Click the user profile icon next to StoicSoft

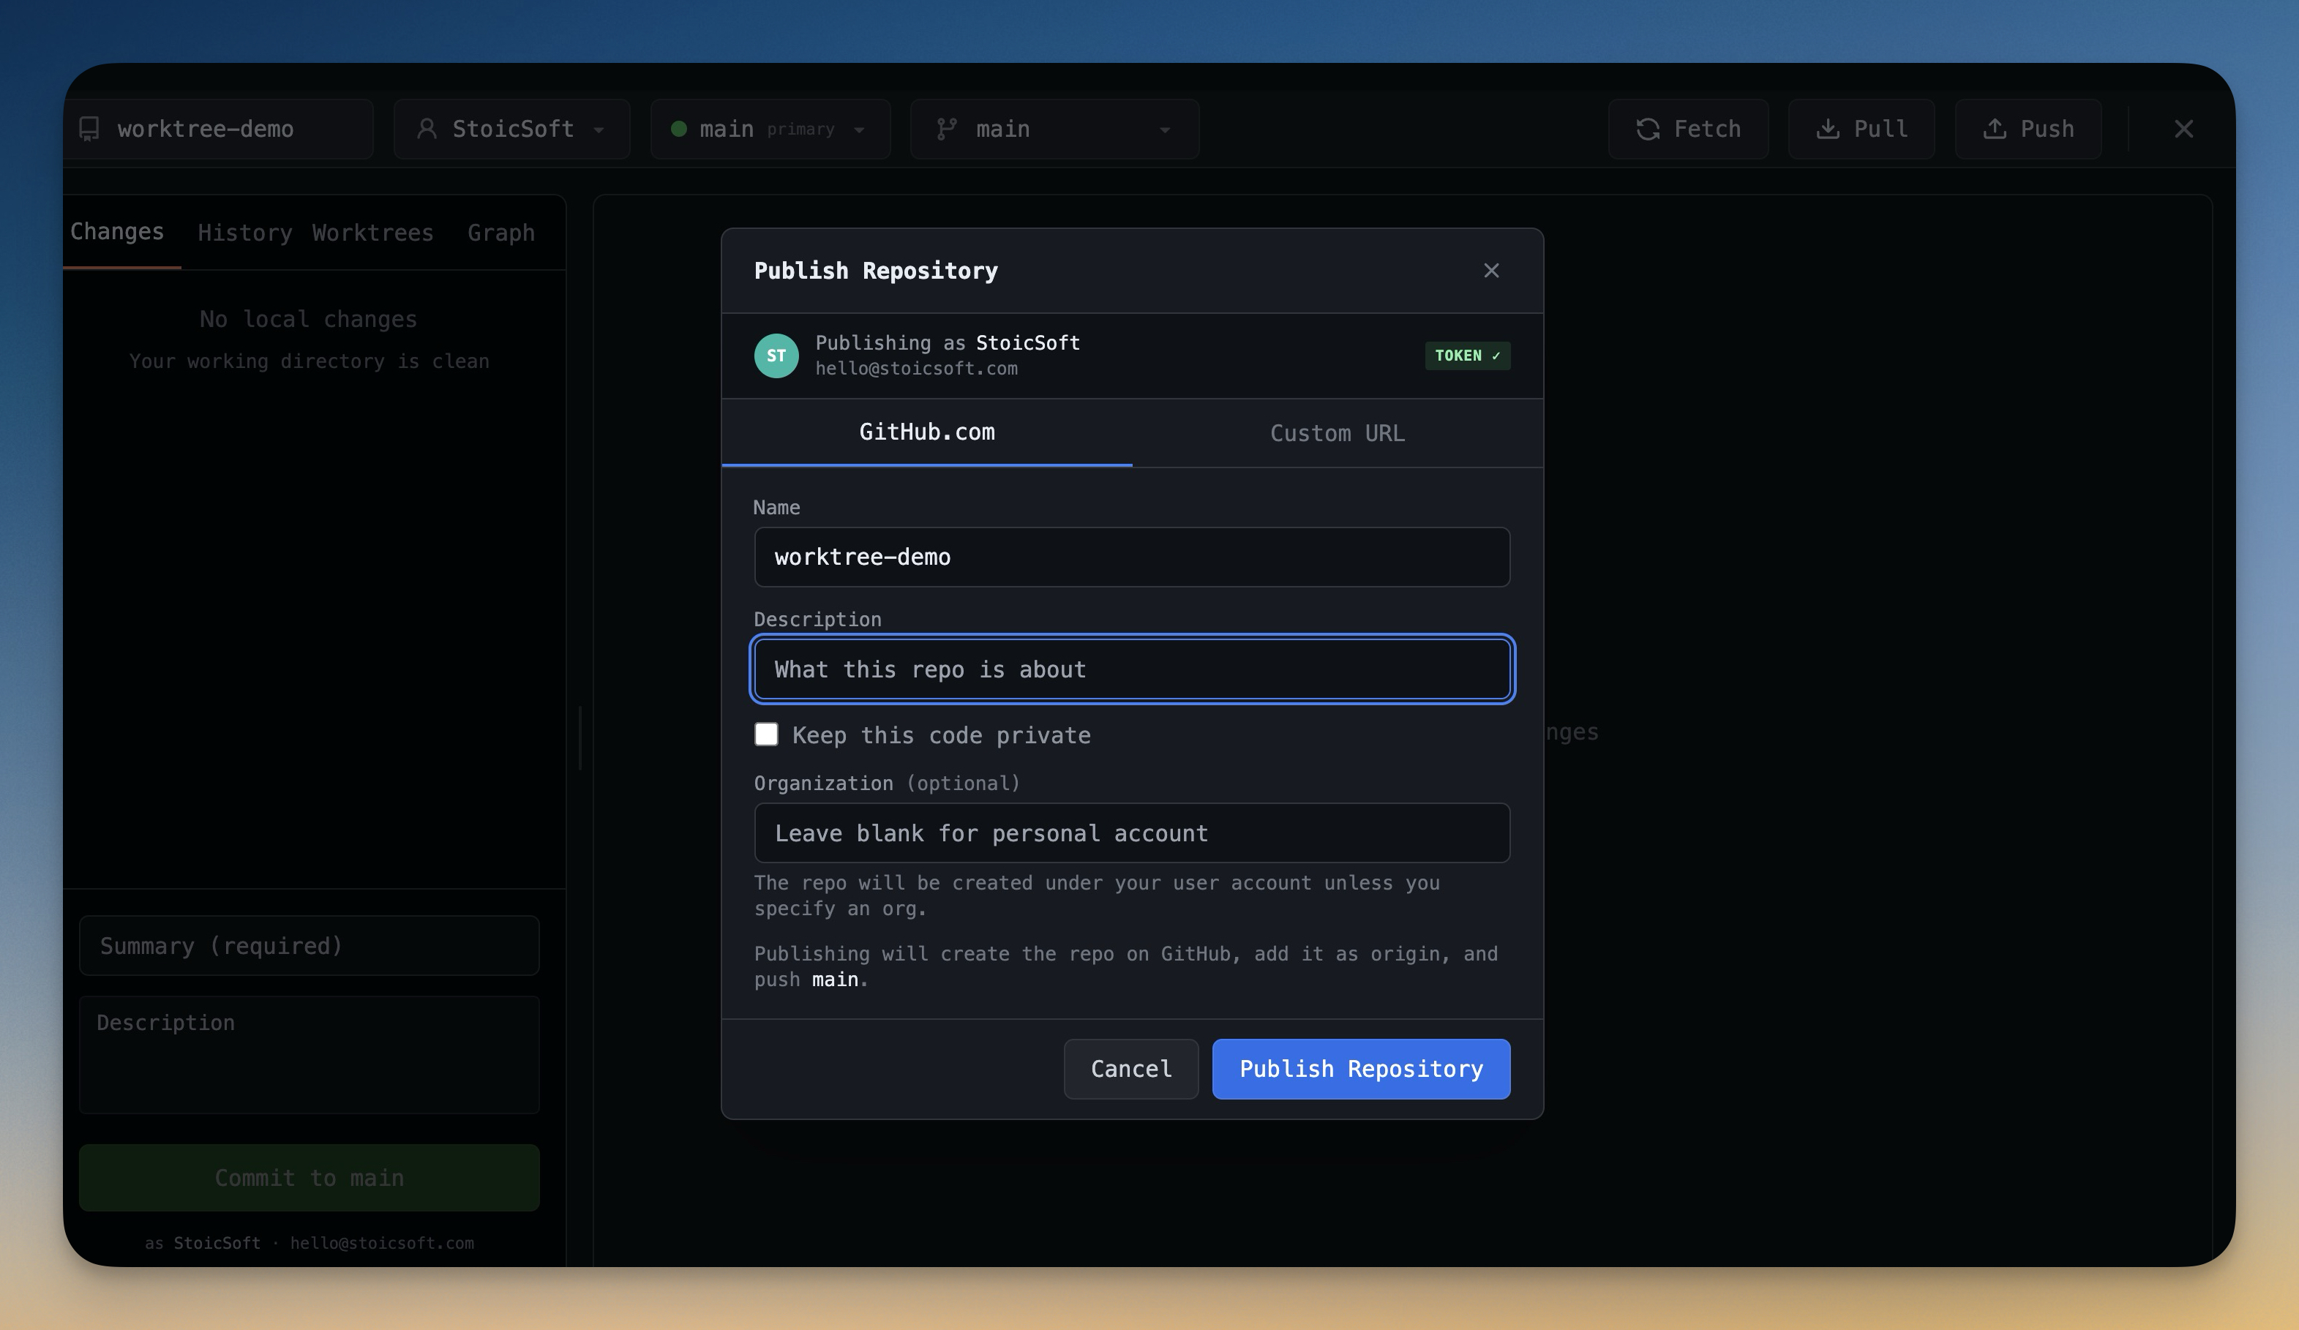426,129
